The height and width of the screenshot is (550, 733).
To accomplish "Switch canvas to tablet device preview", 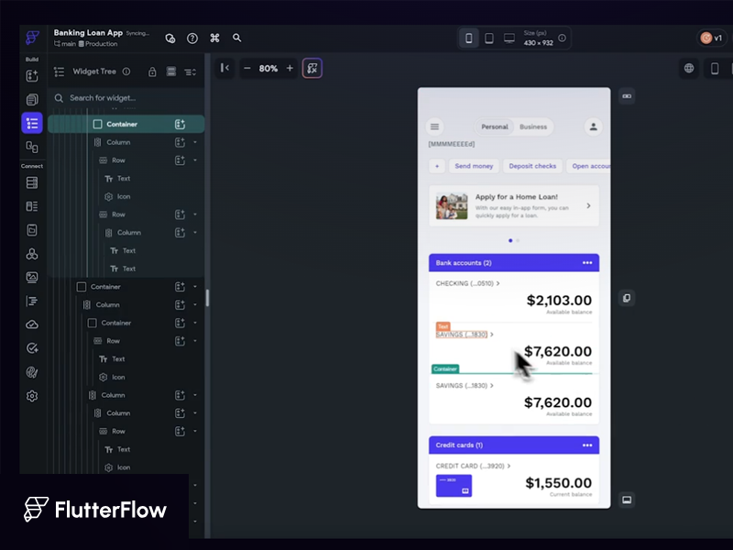I will 489,38.
